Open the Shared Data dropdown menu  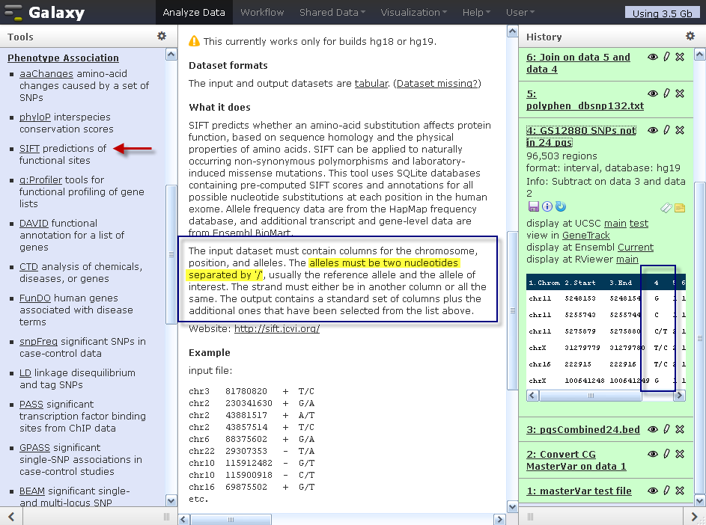pos(332,13)
